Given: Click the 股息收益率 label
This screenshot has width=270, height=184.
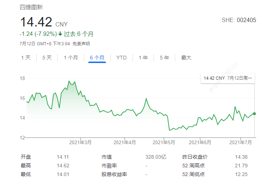Looking at the screenshot, I should (114, 174).
